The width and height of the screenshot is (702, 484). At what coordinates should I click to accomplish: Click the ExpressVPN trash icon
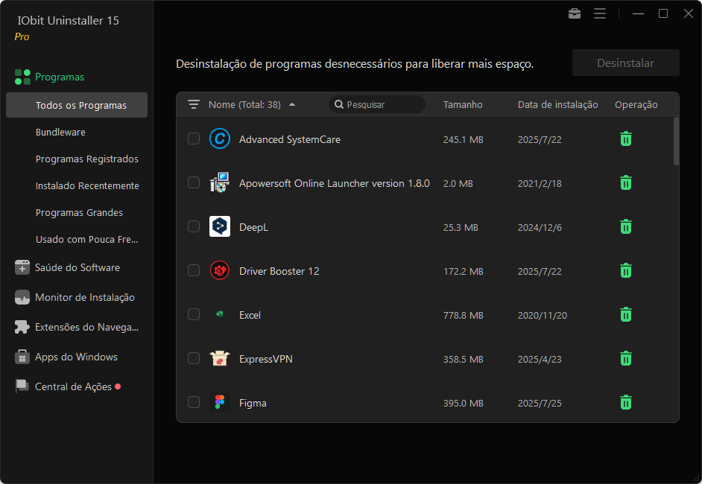[626, 359]
